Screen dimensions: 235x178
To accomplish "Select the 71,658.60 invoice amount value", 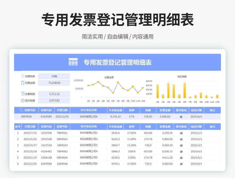I will pos(54,83).
